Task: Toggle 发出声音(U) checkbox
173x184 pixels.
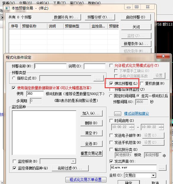Action: pyautogui.click(x=111, y=161)
